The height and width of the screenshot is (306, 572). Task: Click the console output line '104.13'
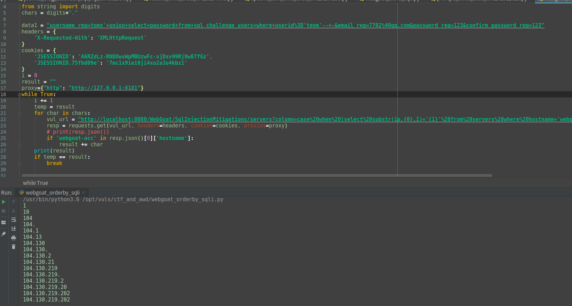(x=32, y=237)
